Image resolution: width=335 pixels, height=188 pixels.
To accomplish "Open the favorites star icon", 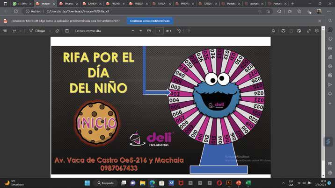I will 290,11.
